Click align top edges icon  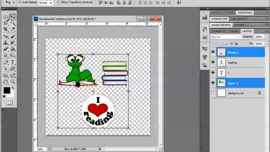click(x=100, y=3)
